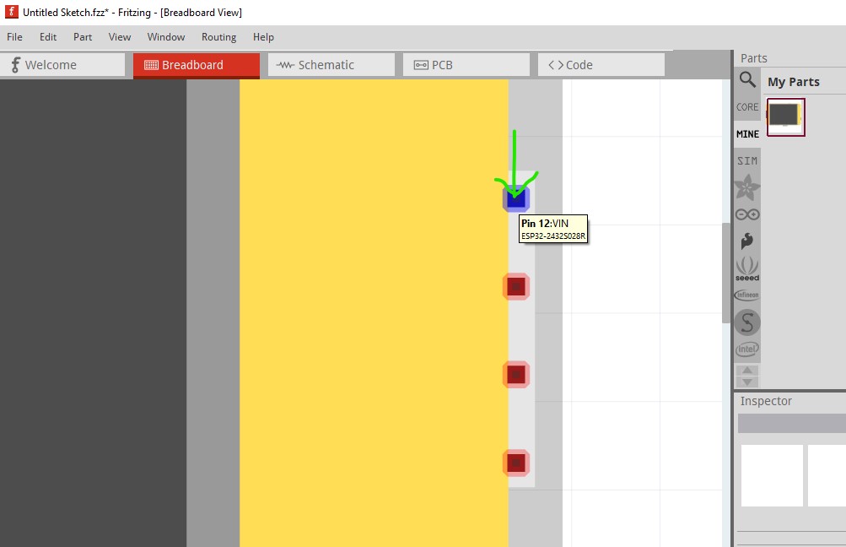Open the Seeed parts bin
Screen dimensions: 846x547
[x=747, y=268]
